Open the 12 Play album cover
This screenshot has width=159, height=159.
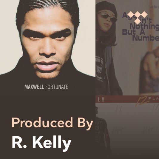[127, 127]
